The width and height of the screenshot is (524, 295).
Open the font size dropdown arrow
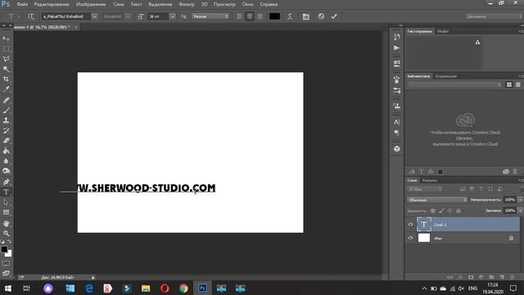(173, 16)
